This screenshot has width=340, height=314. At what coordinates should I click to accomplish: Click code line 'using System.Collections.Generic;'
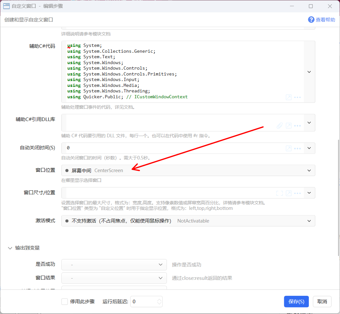pos(111,51)
